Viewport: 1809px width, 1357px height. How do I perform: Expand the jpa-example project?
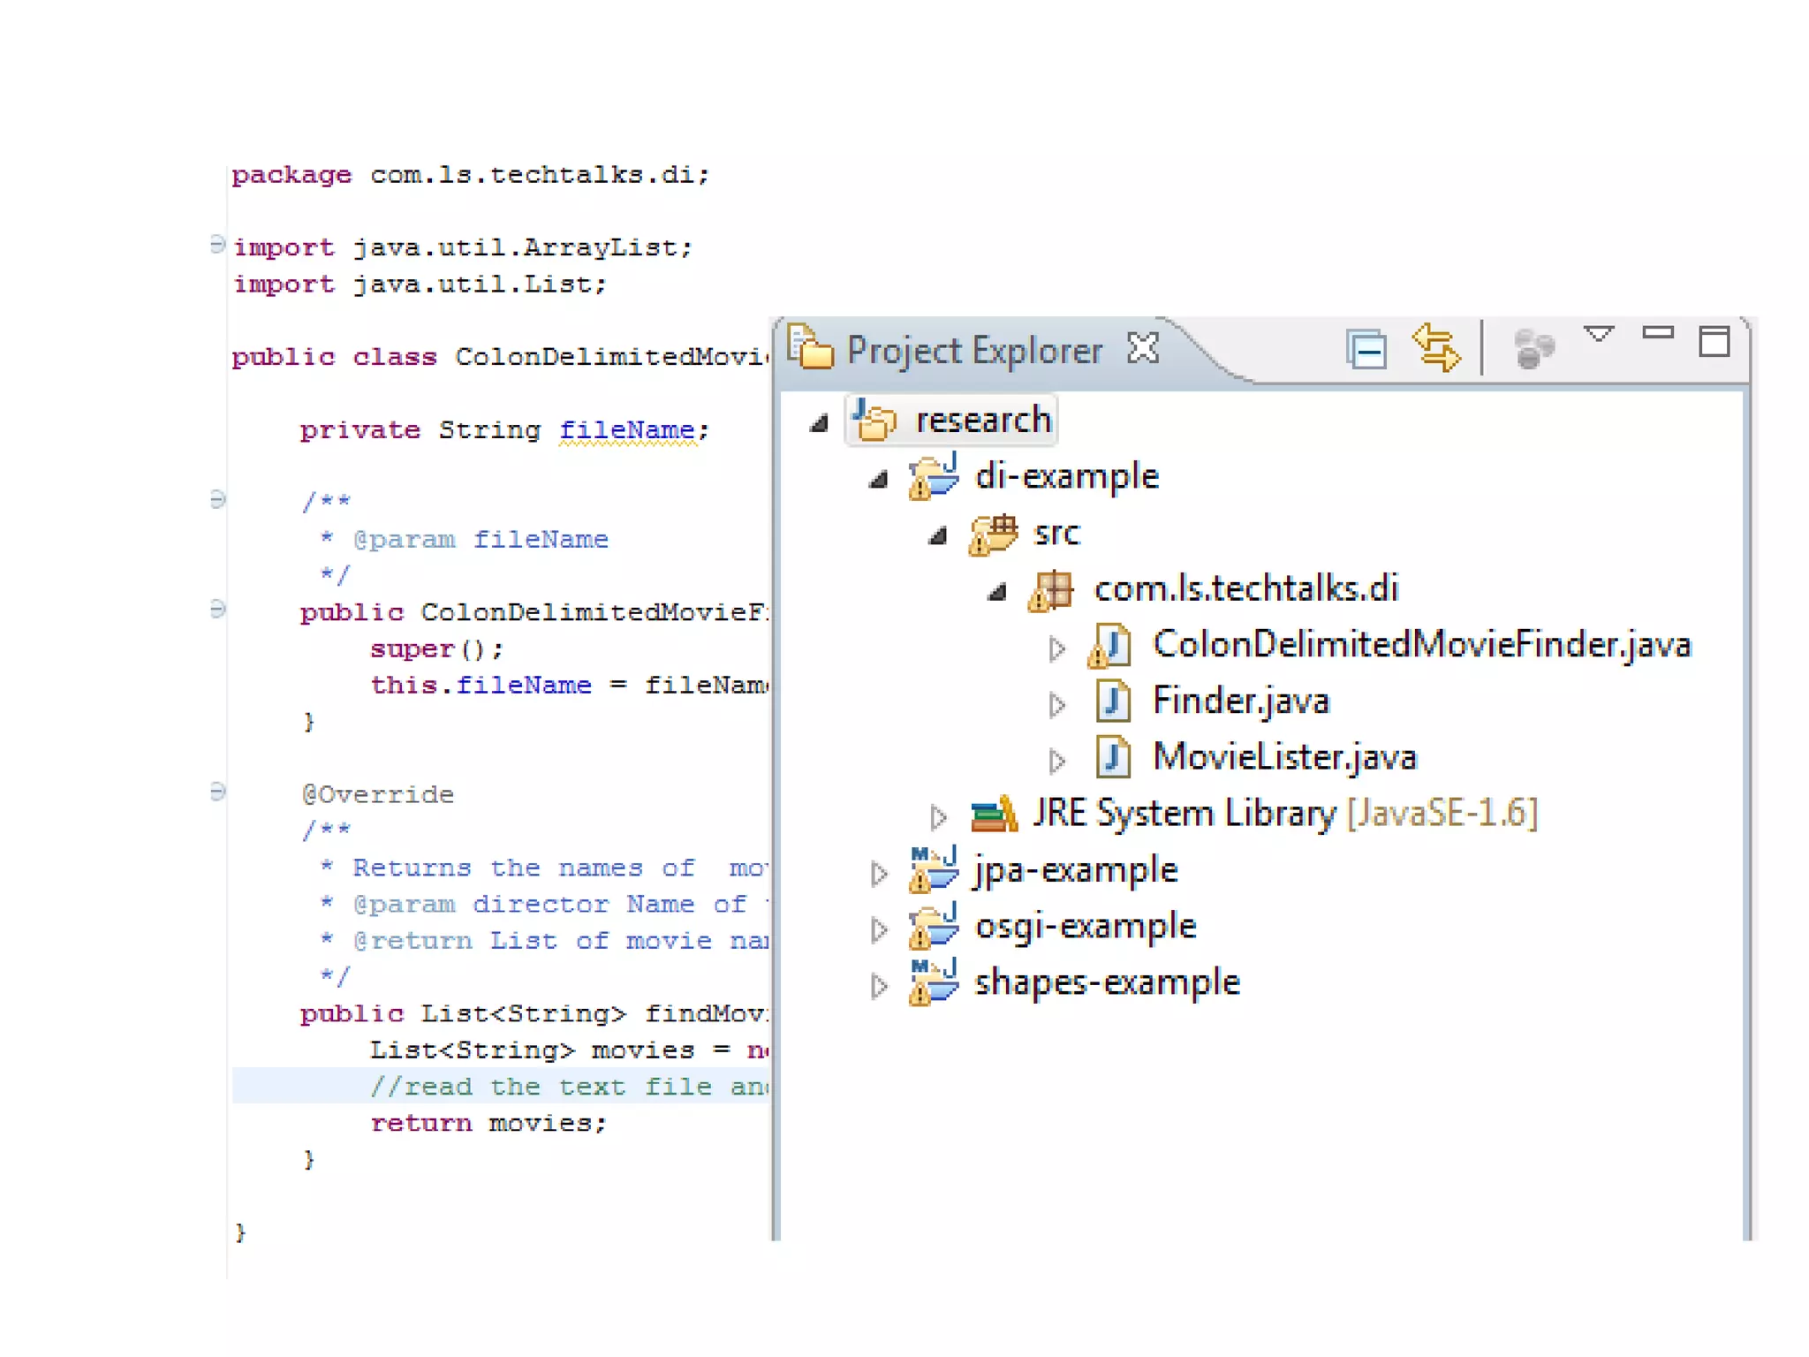(878, 873)
